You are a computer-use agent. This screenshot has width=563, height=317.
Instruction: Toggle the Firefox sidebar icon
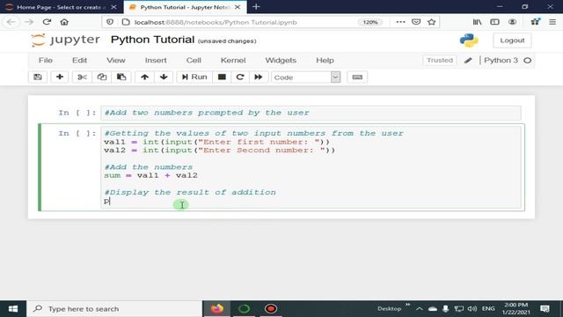point(494,22)
